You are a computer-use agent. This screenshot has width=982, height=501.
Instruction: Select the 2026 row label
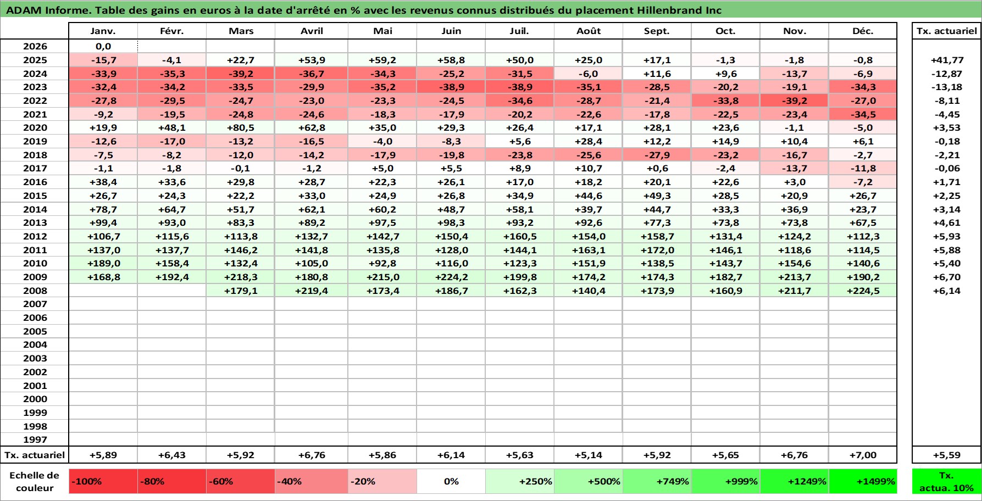[35, 46]
